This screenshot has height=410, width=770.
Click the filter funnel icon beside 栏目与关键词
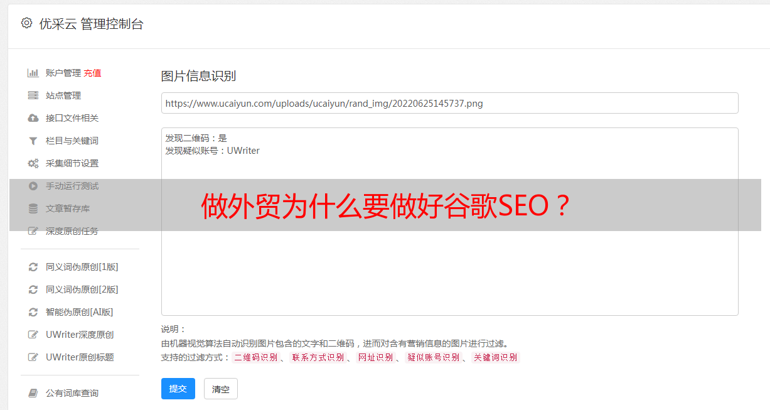(33, 141)
